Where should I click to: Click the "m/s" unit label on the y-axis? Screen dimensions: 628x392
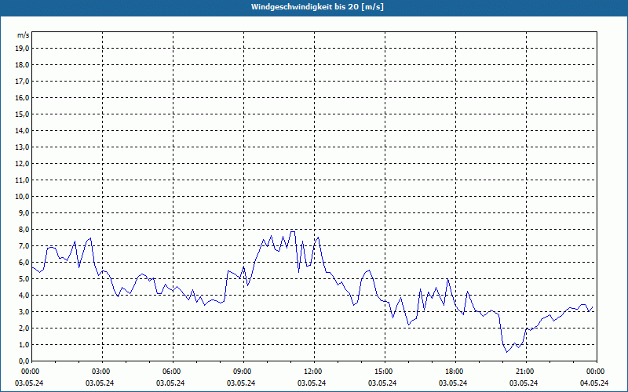click(x=24, y=35)
